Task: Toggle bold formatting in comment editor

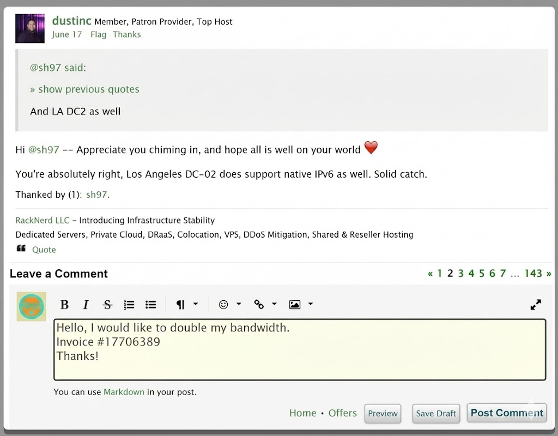Action: (64, 305)
